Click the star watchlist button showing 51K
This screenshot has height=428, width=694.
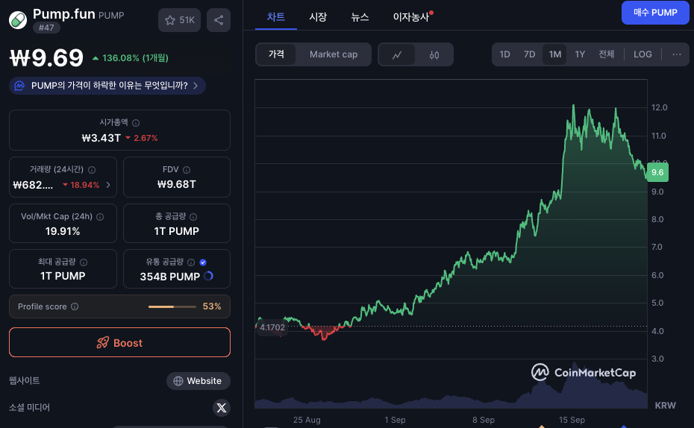pyautogui.click(x=179, y=20)
